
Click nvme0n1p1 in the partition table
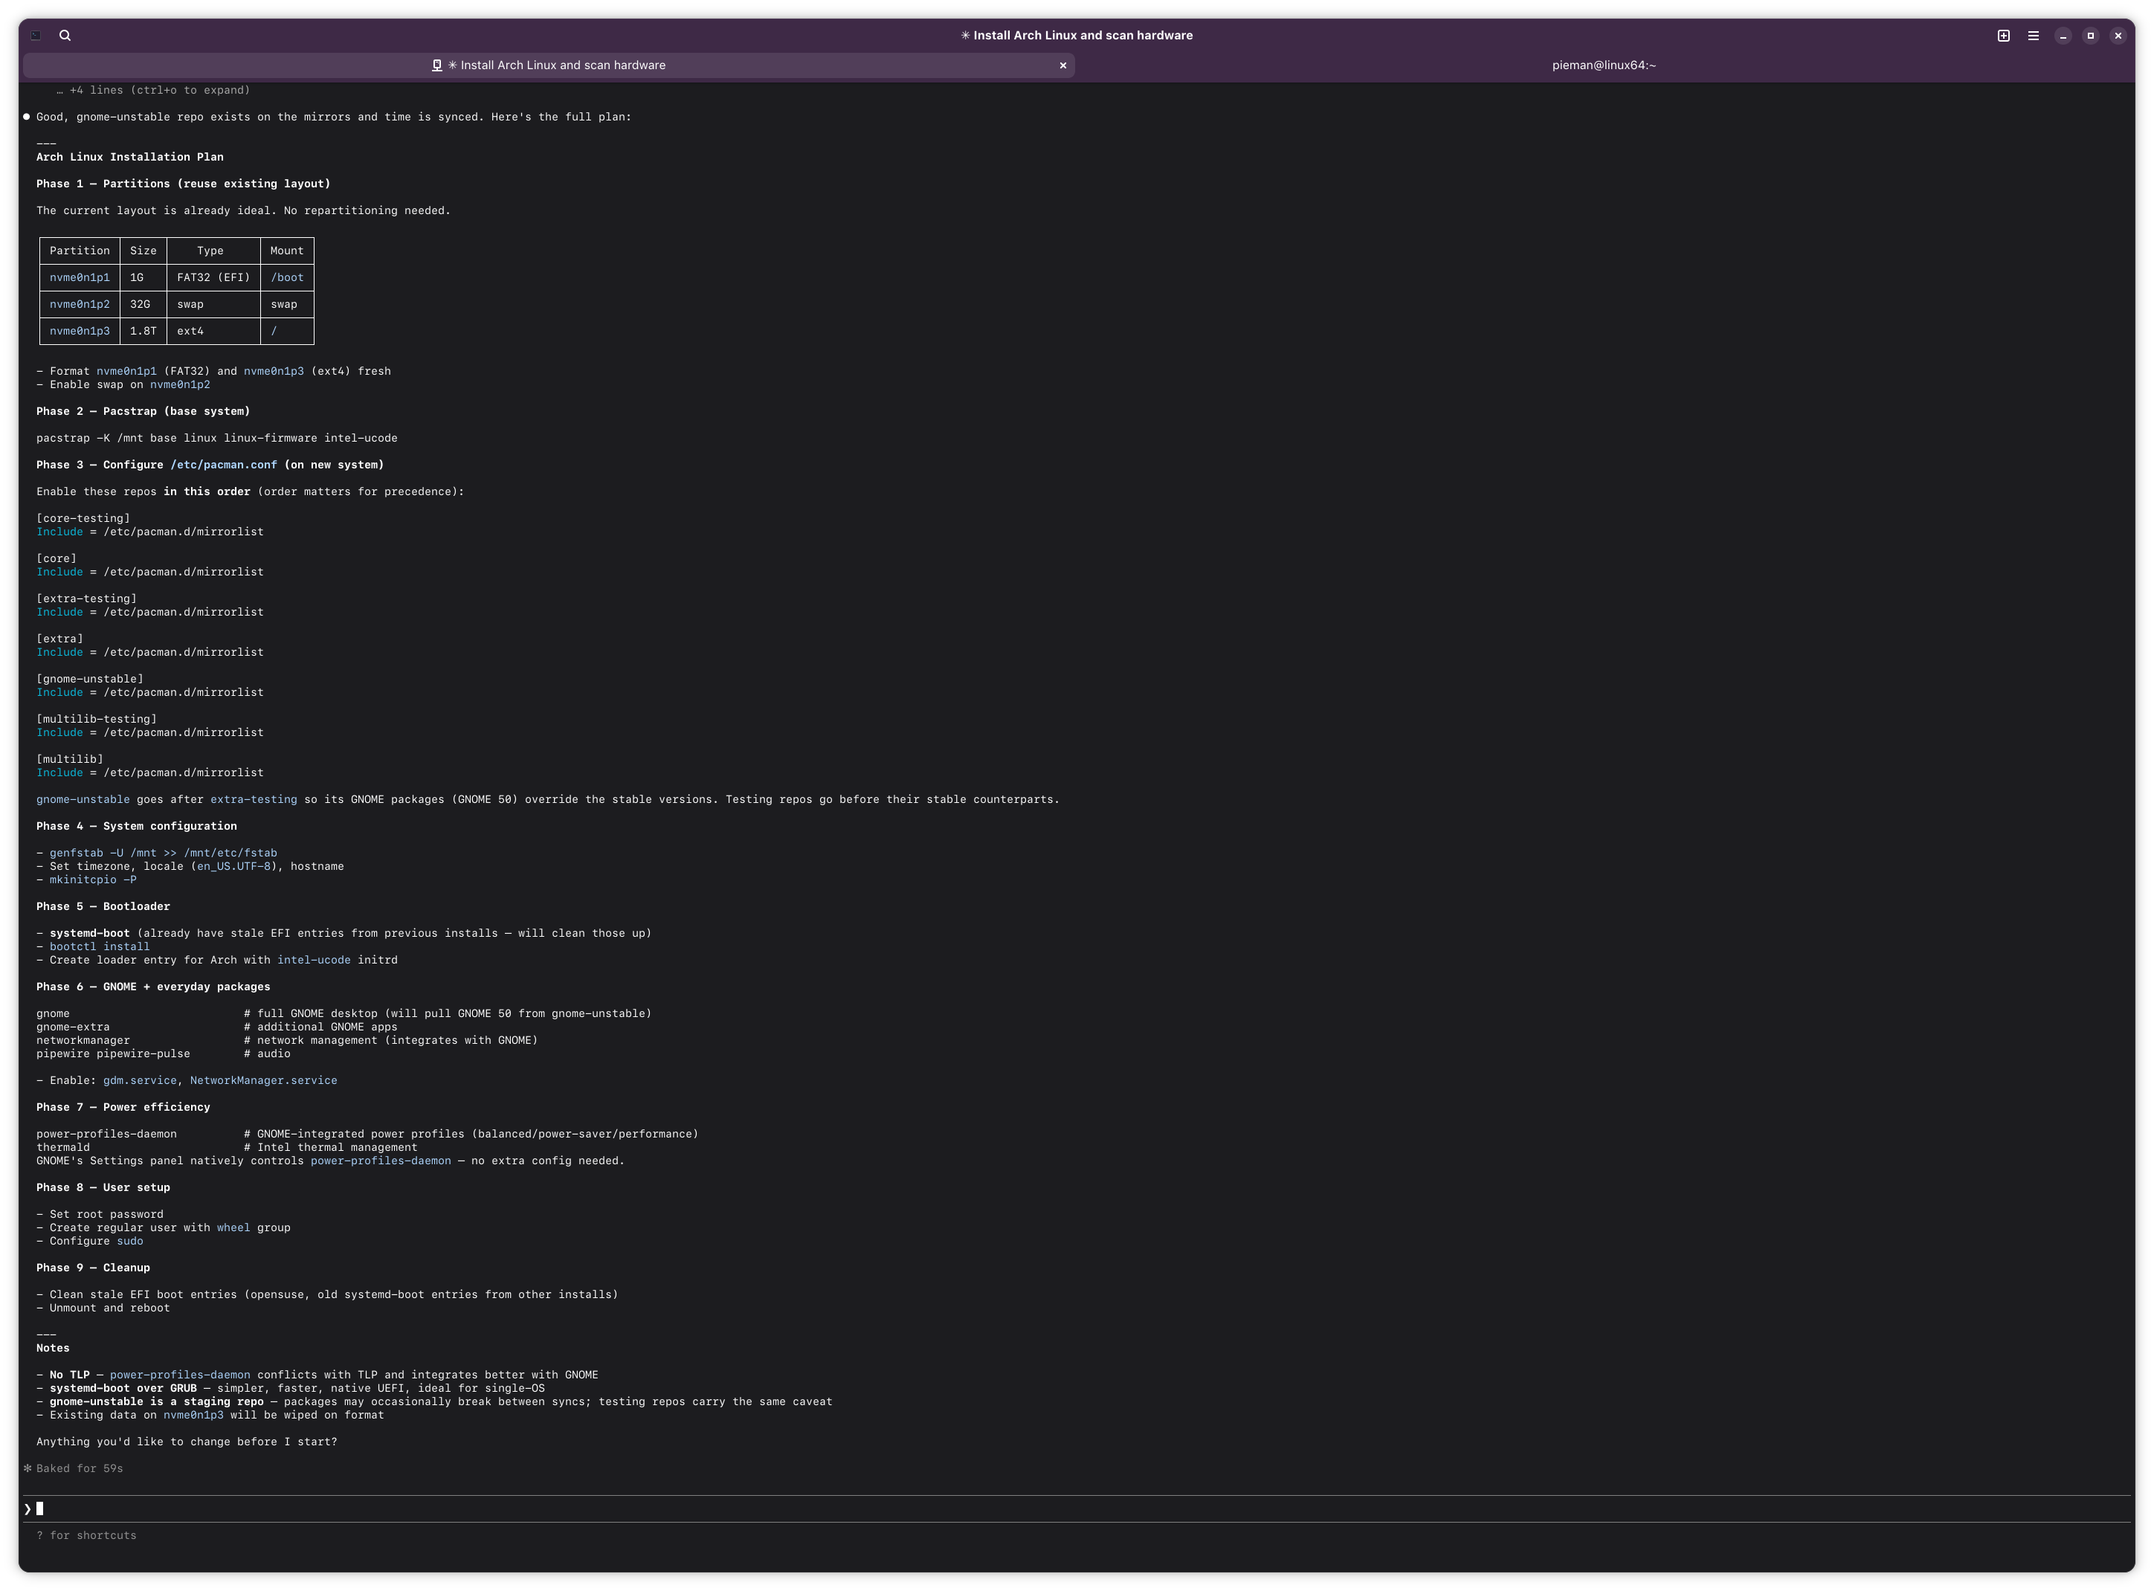[80, 277]
